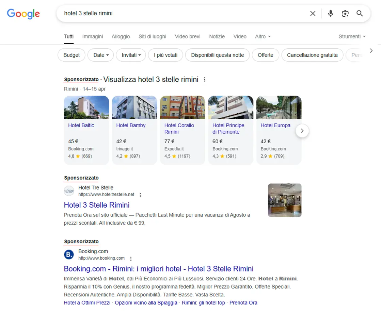Open the Hotel 3 Stelle Rimini ad title

click(x=97, y=205)
